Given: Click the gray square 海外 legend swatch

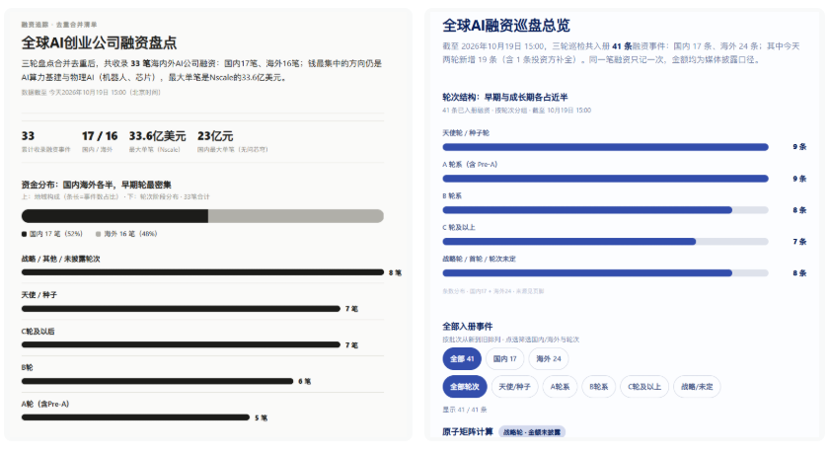Looking at the screenshot, I should point(98,234).
